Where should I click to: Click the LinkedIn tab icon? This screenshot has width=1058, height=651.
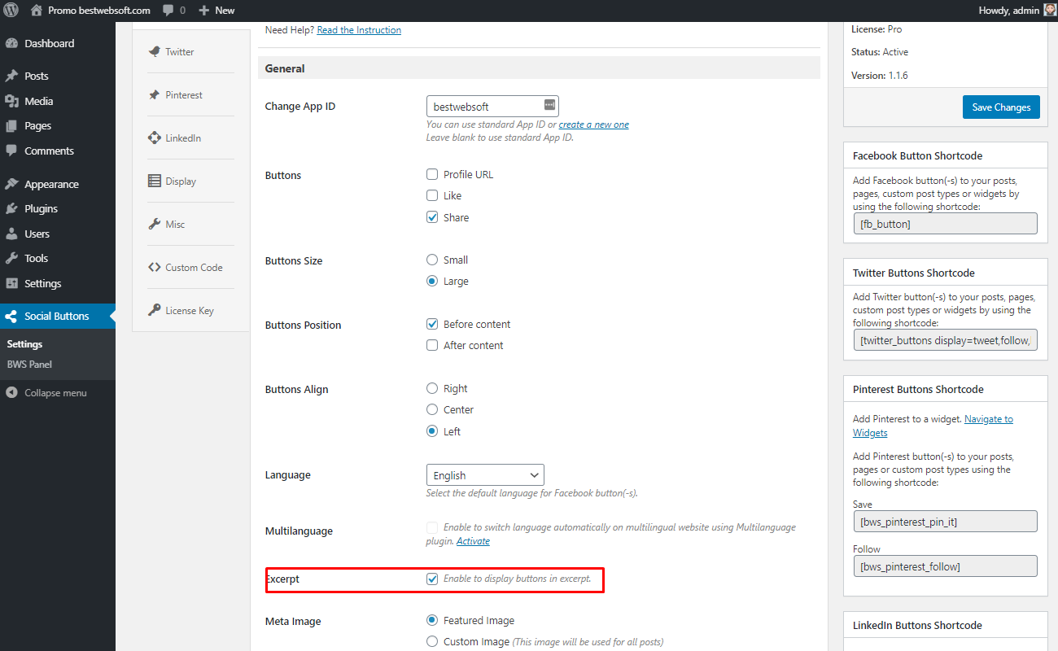154,138
